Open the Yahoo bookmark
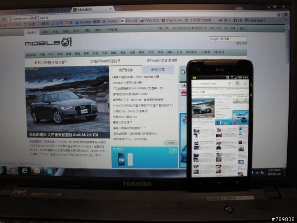The height and width of the screenshot is (223, 297). [110, 21]
